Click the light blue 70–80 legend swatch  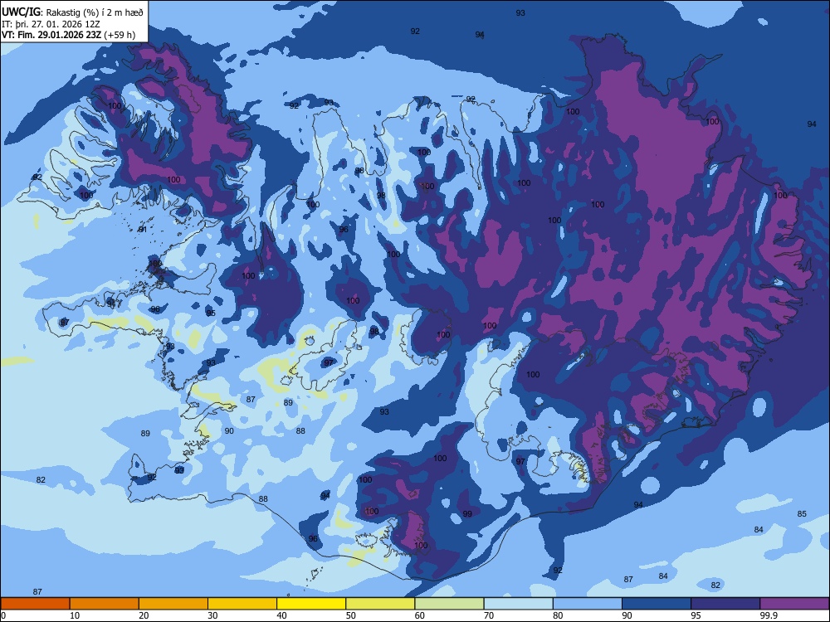click(x=518, y=604)
